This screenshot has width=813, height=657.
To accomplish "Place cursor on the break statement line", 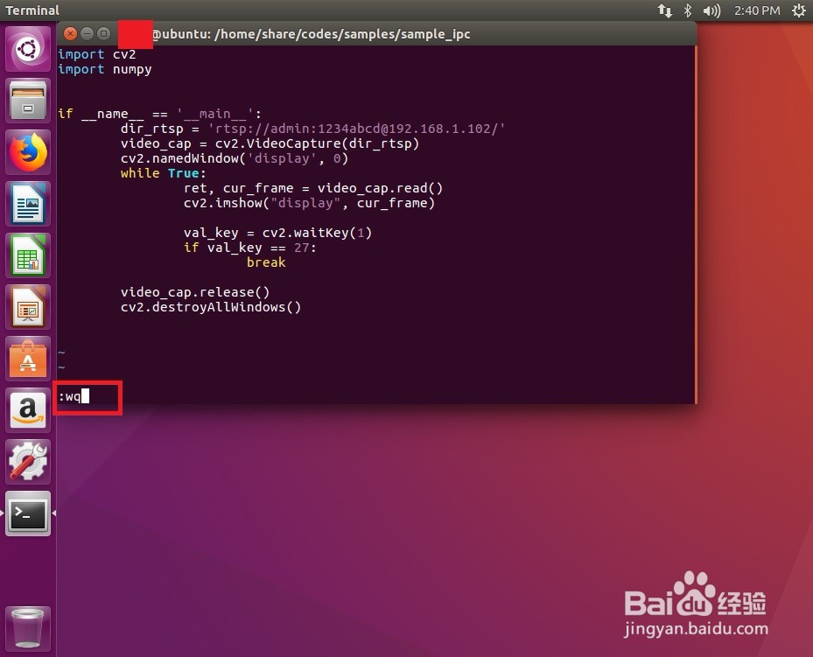I will (266, 262).
